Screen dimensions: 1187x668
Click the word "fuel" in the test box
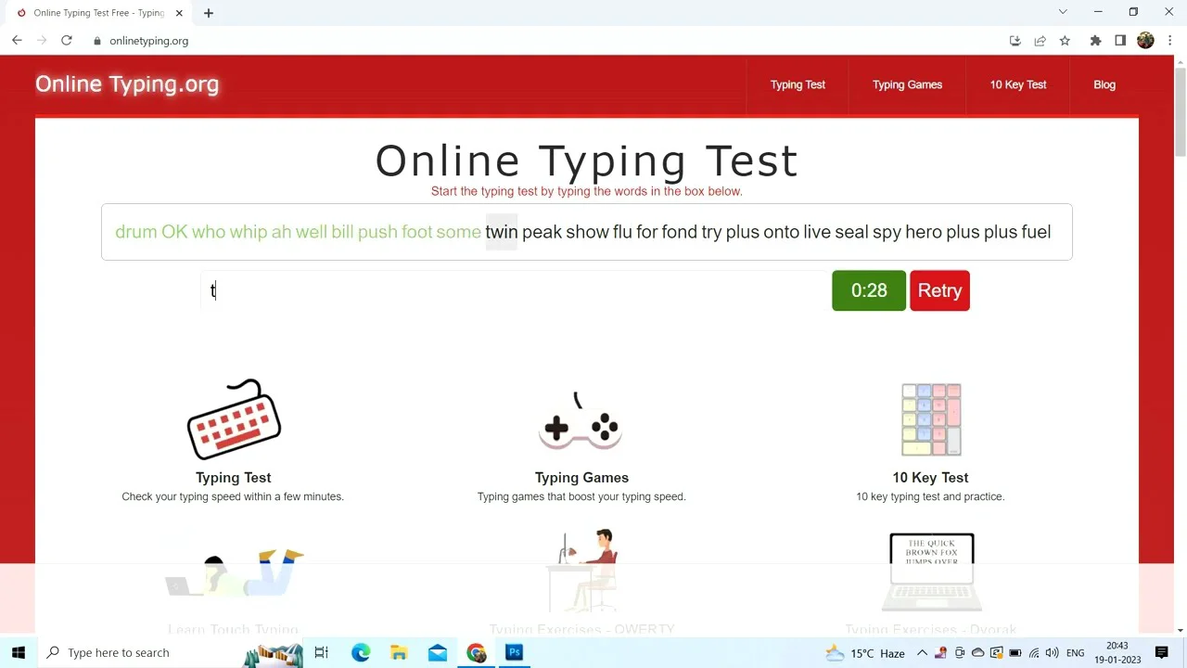[1036, 232]
